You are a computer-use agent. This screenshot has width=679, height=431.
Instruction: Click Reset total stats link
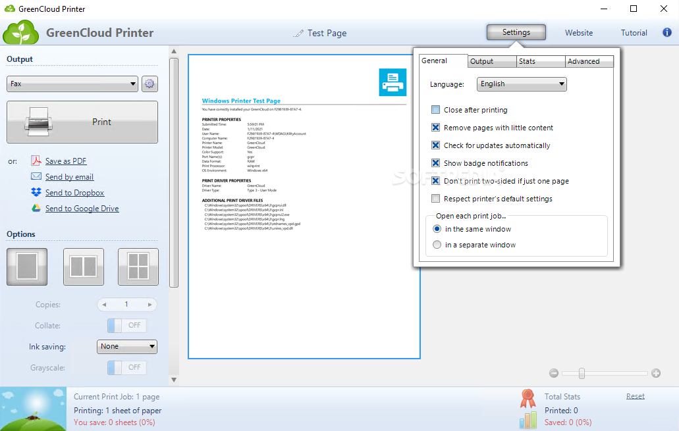636,396
